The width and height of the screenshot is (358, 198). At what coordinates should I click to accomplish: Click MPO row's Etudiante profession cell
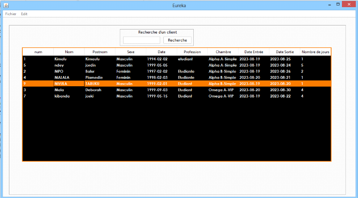pos(186,72)
